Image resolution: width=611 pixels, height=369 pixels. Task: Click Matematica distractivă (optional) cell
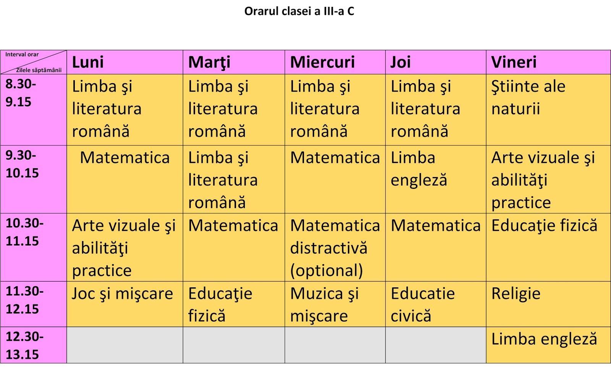pos(335,247)
